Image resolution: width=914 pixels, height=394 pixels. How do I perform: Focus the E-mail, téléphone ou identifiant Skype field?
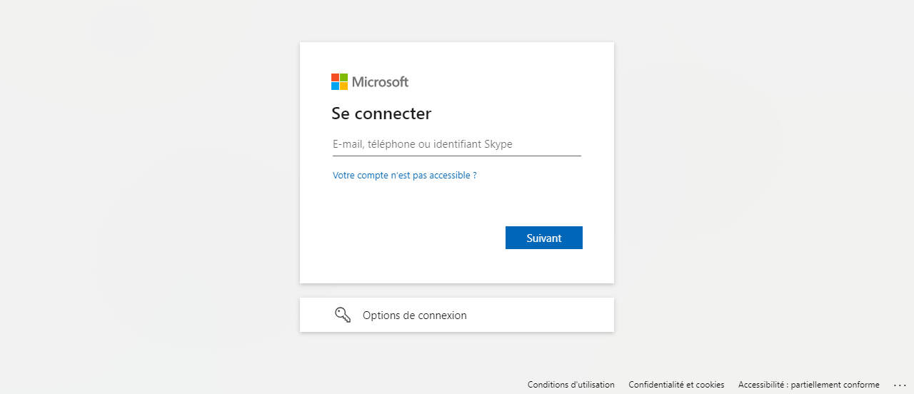pos(456,144)
